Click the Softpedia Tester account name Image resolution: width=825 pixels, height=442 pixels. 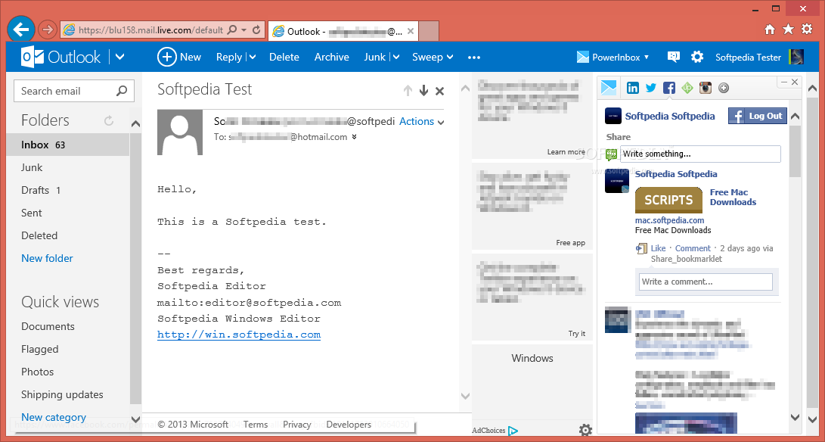pyautogui.click(x=748, y=58)
